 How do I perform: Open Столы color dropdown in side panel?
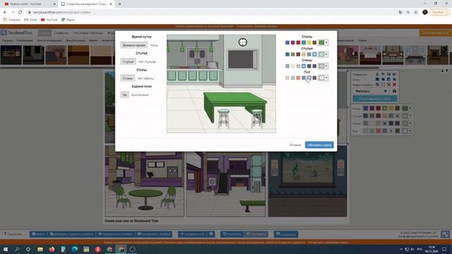tap(407, 108)
